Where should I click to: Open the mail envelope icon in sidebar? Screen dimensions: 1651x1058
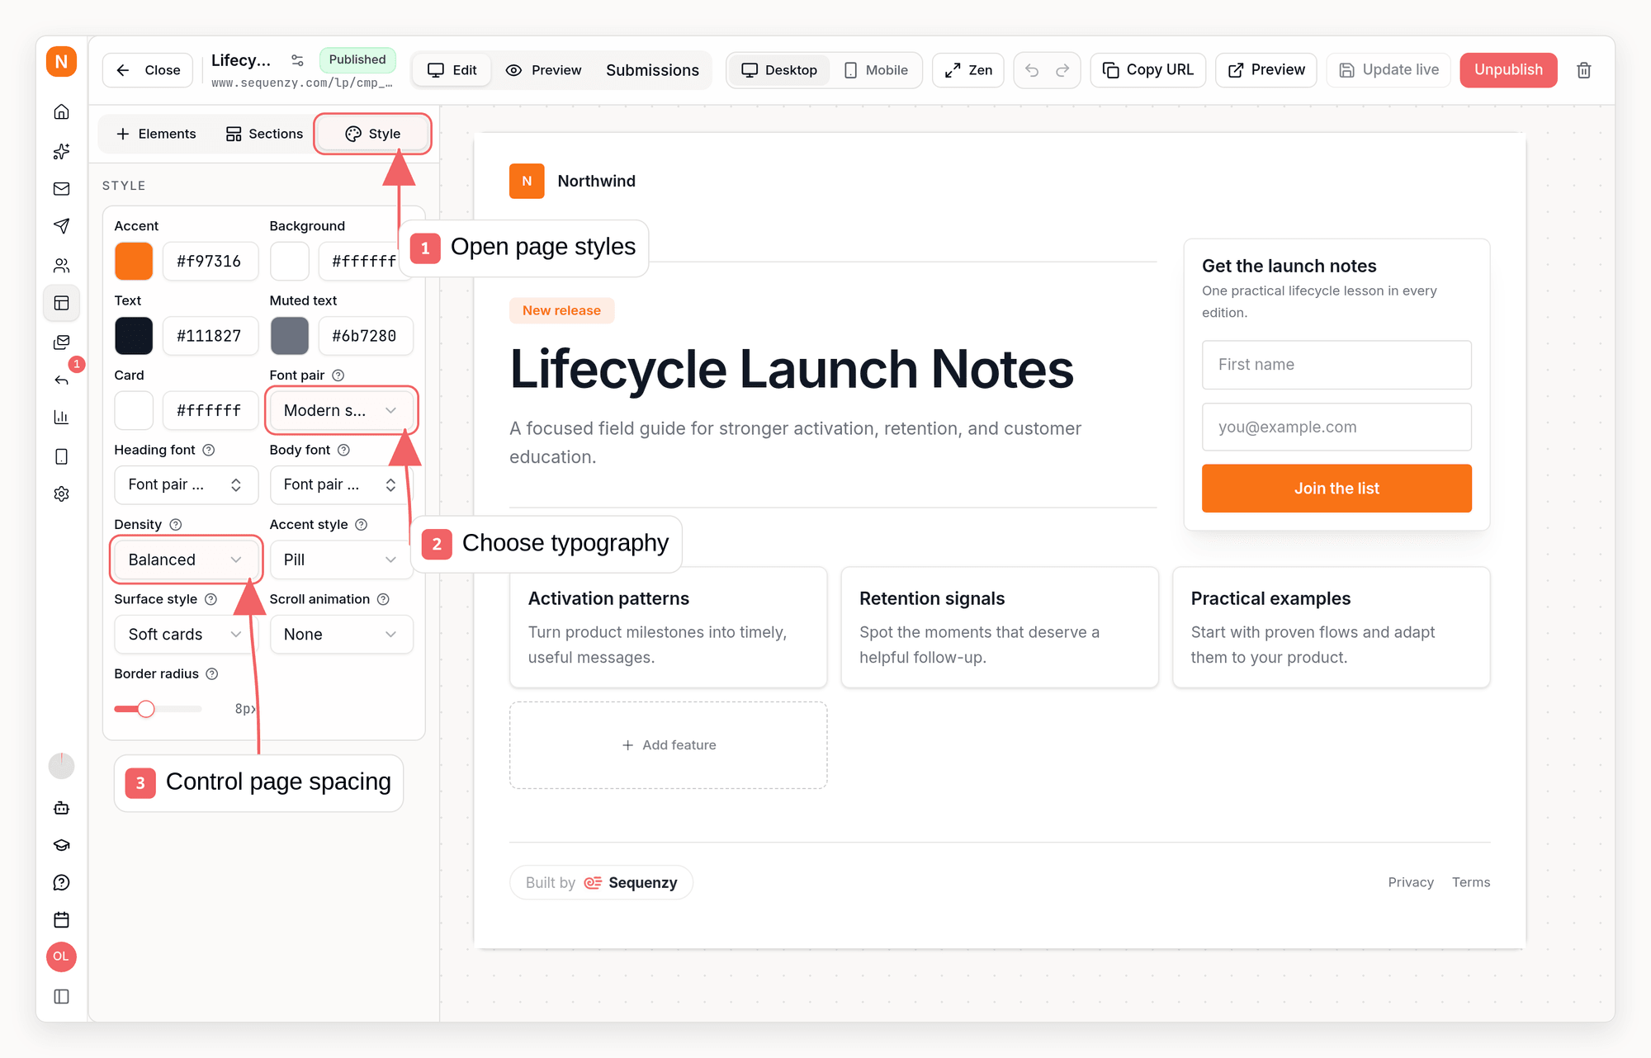pyautogui.click(x=61, y=189)
